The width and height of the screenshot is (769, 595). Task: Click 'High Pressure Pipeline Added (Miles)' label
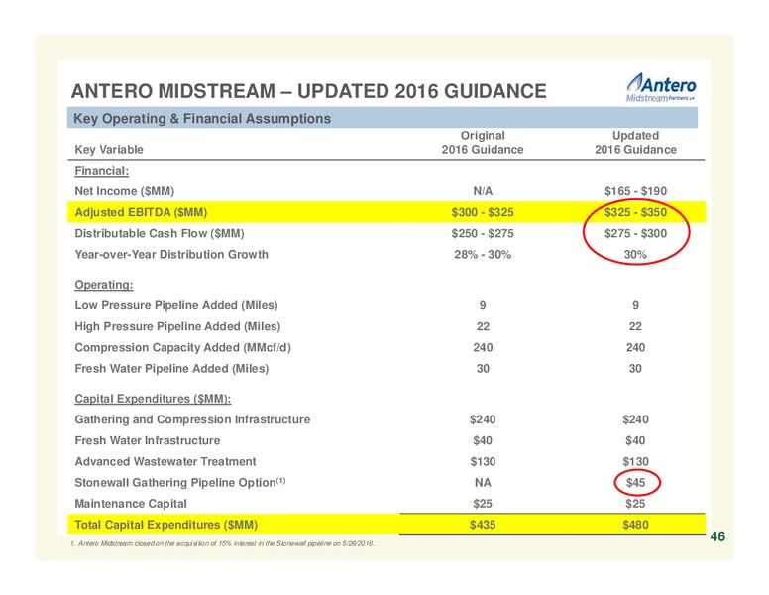pyautogui.click(x=177, y=326)
